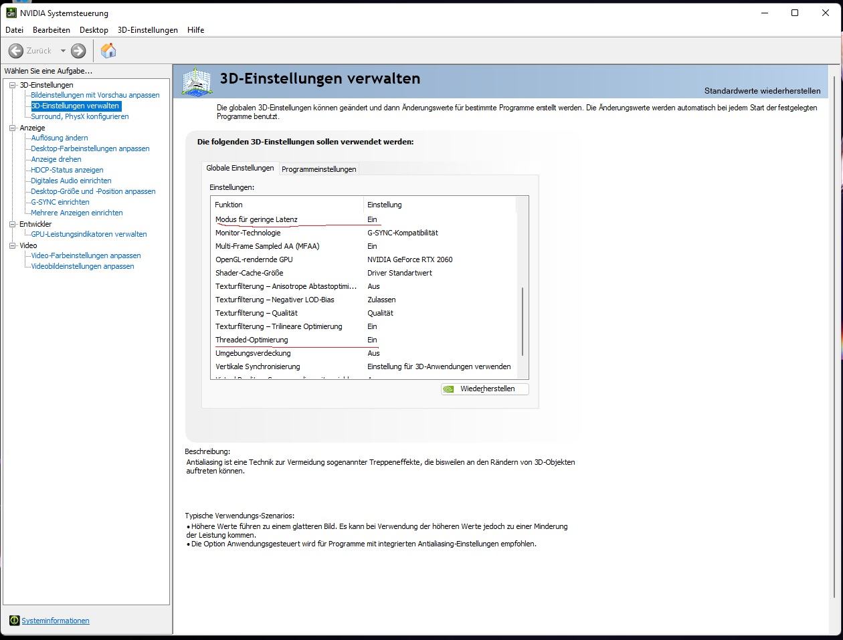Open the Desktop menu
The height and width of the screenshot is (640, 843).
pos(94,30)
